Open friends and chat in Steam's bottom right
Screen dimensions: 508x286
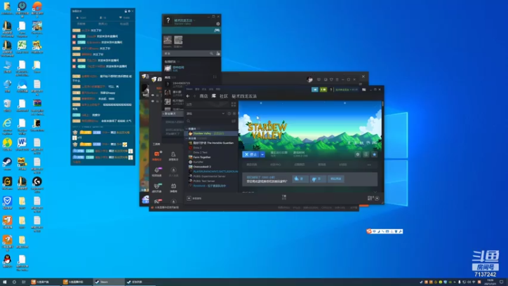click(x=373, y=198)
